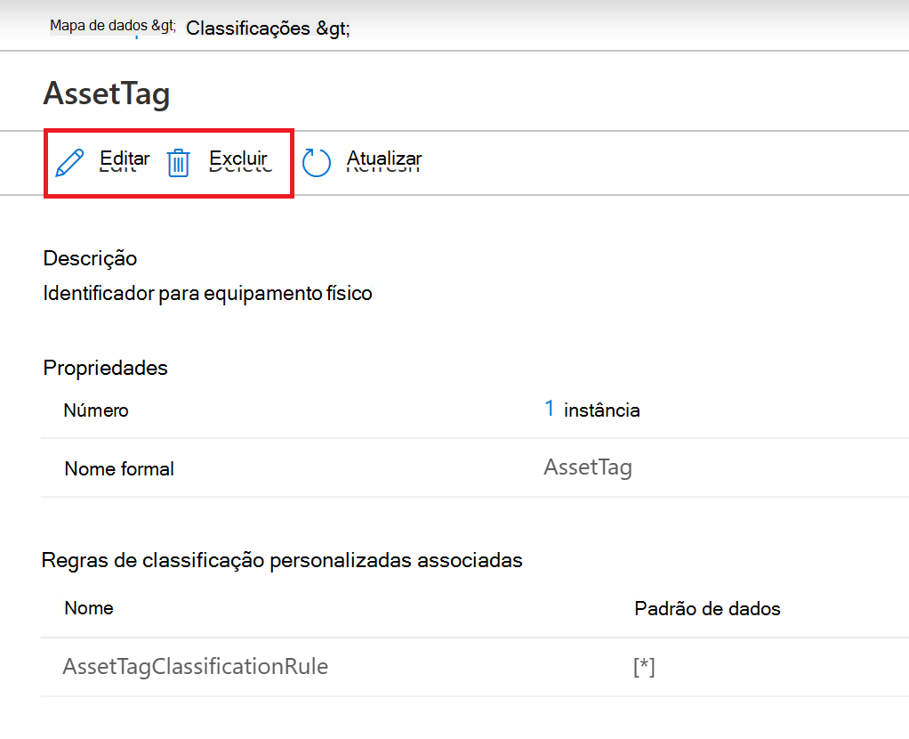Viewport: 909px width, 739px height.
Task: Select the Nome column header
Action: pyautogui.click(x=88, y=608)
